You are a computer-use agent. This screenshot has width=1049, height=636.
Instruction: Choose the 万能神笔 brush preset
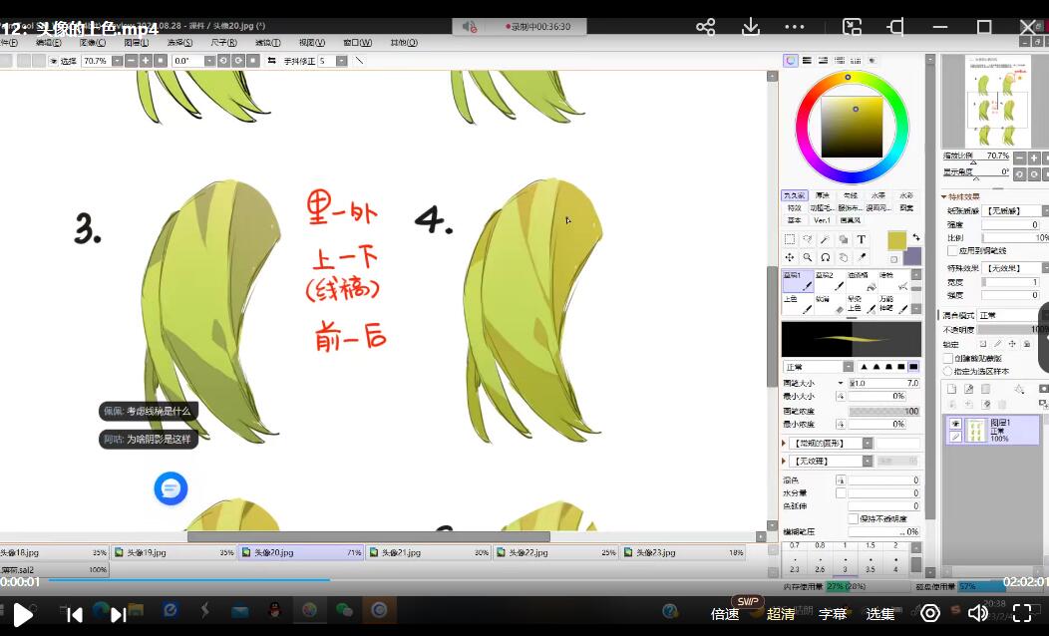[893, 304]
